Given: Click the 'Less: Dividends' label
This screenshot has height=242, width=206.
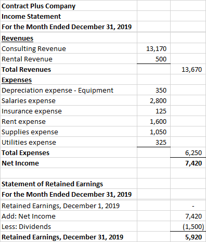Looking at the screenshot, I should [x=27, y=227].
